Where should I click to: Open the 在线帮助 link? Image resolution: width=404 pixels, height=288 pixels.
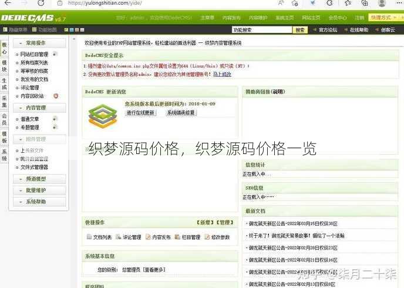coord(359,30)
